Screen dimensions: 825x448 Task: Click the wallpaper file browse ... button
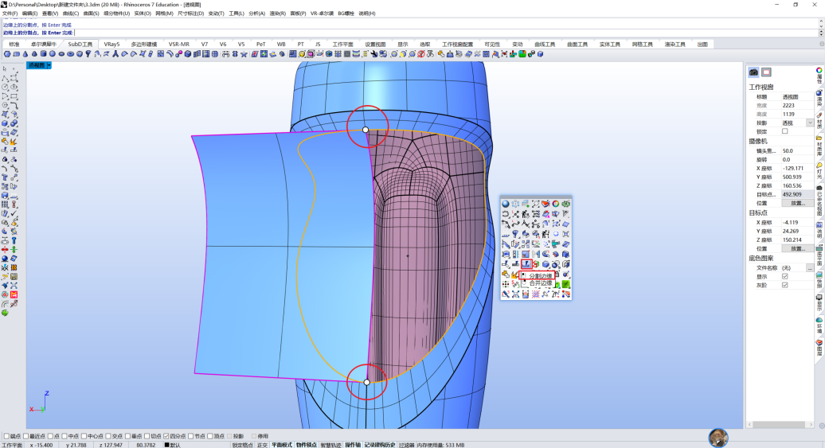811,267
